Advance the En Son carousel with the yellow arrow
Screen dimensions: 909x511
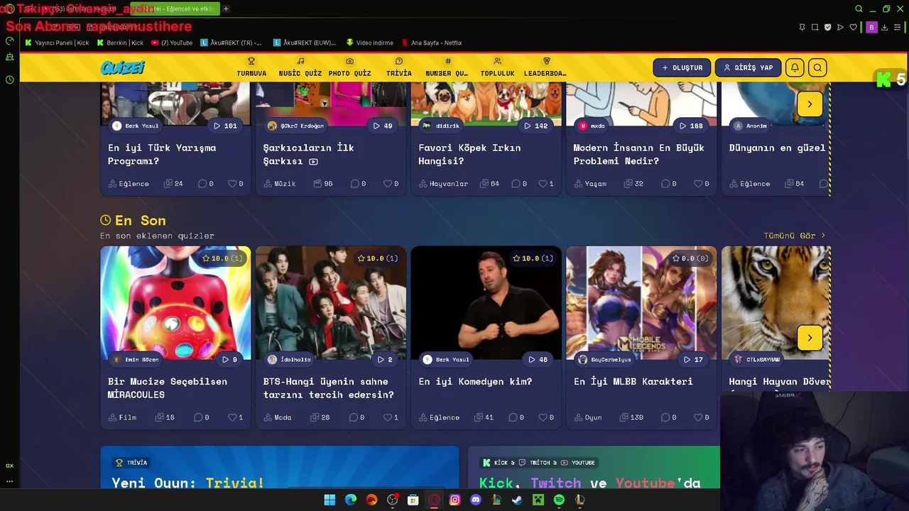pos(809,338)
